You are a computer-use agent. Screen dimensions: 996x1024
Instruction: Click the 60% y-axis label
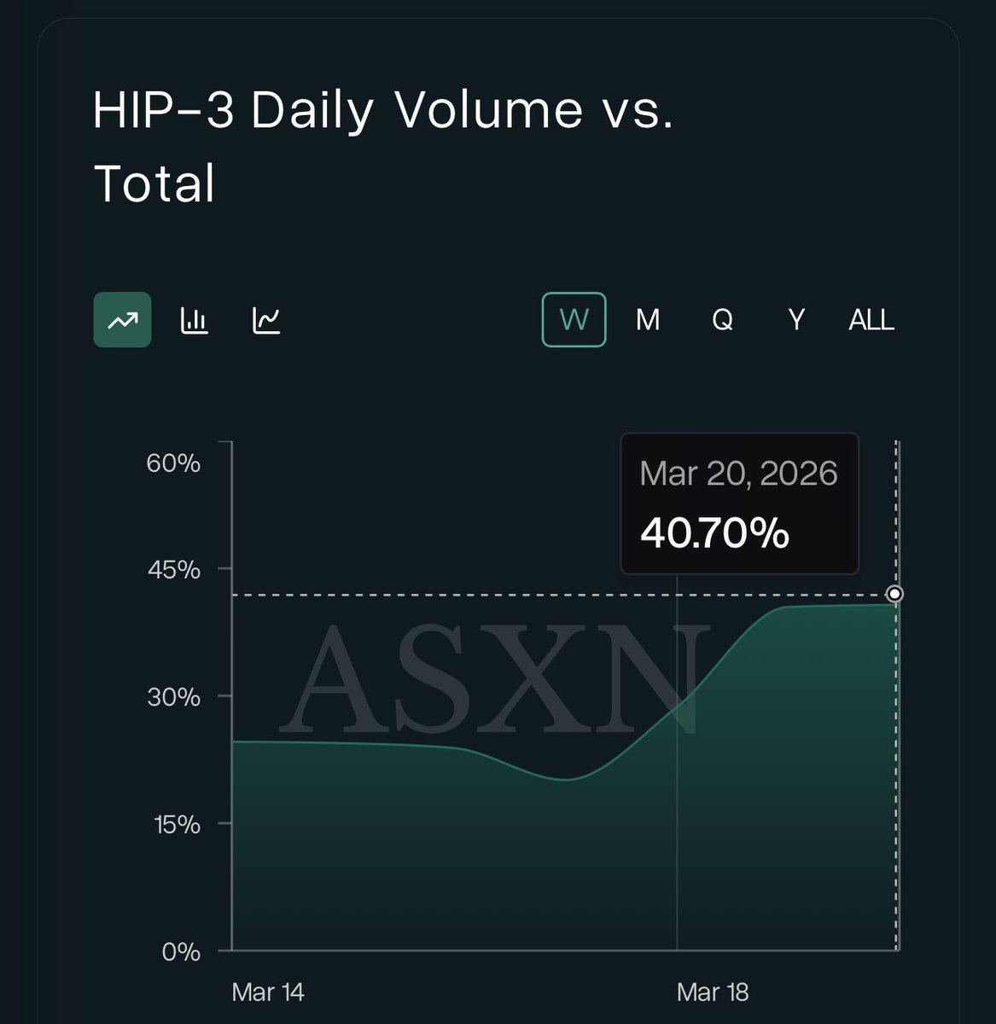pyautogui.click(x=173, y=463)
